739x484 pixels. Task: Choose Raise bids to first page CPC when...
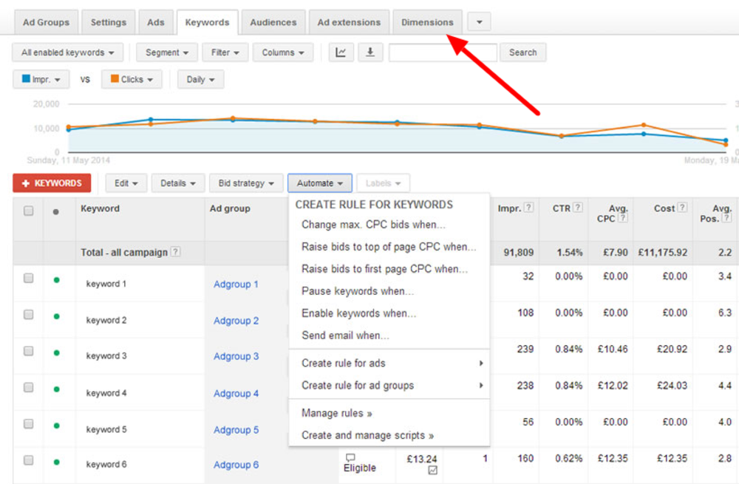point(389,269)
